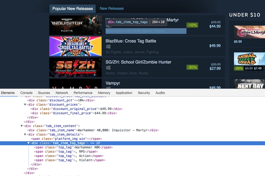
Task: Click BlazBlue's $49.99 price
Action: point(215,46)
